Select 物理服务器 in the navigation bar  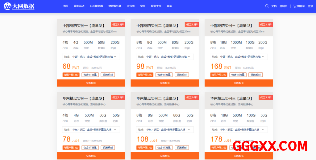pyautogui.click(x=115, y=6)
